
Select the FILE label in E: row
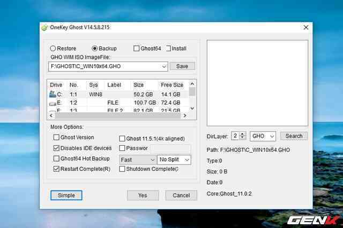113,103
